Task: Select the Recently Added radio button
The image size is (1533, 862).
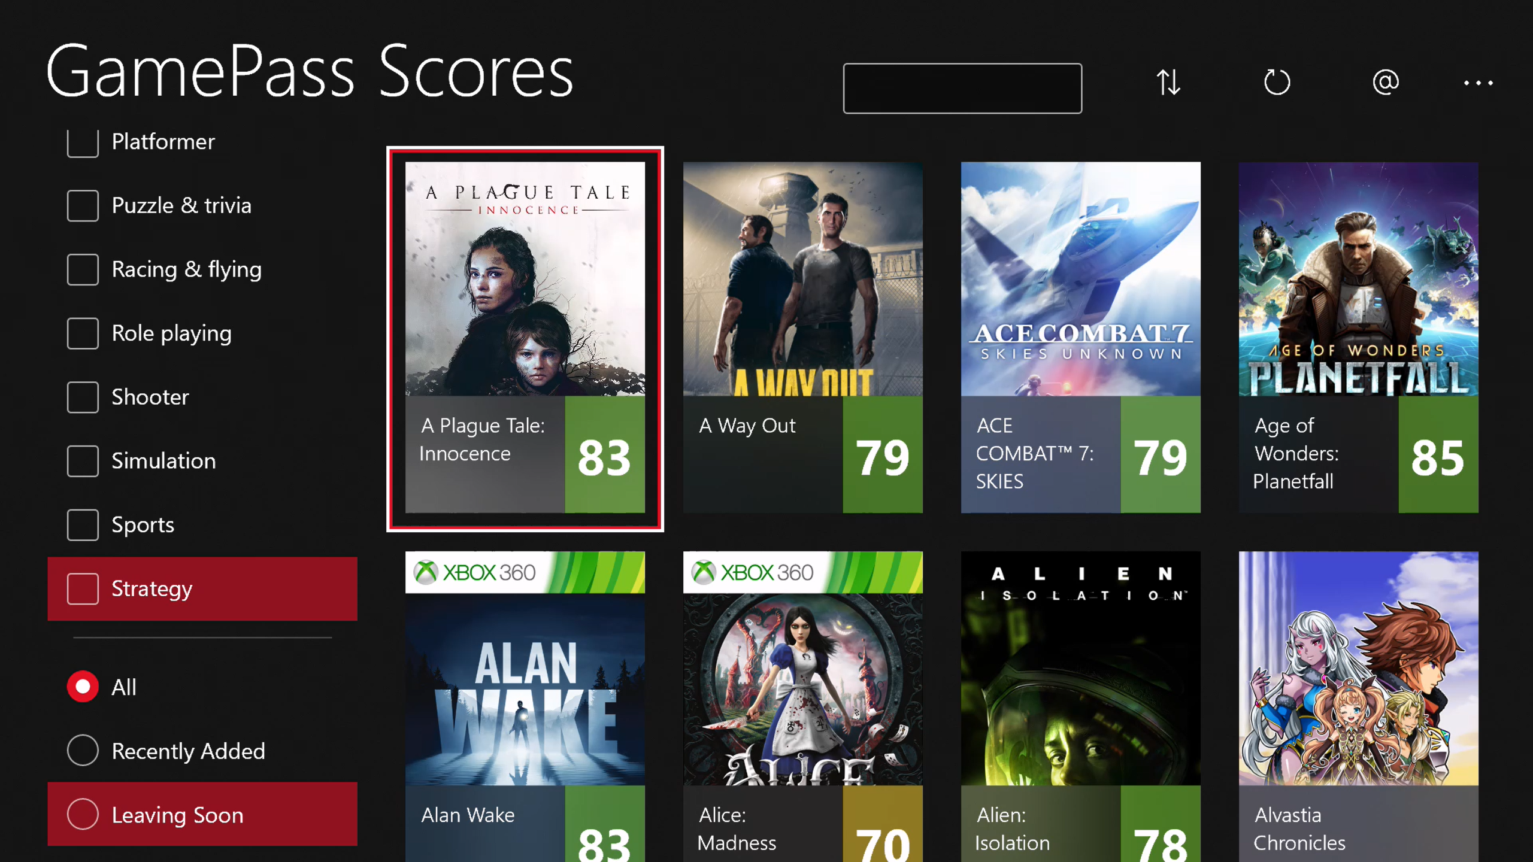Action: (x=82, y=751)
